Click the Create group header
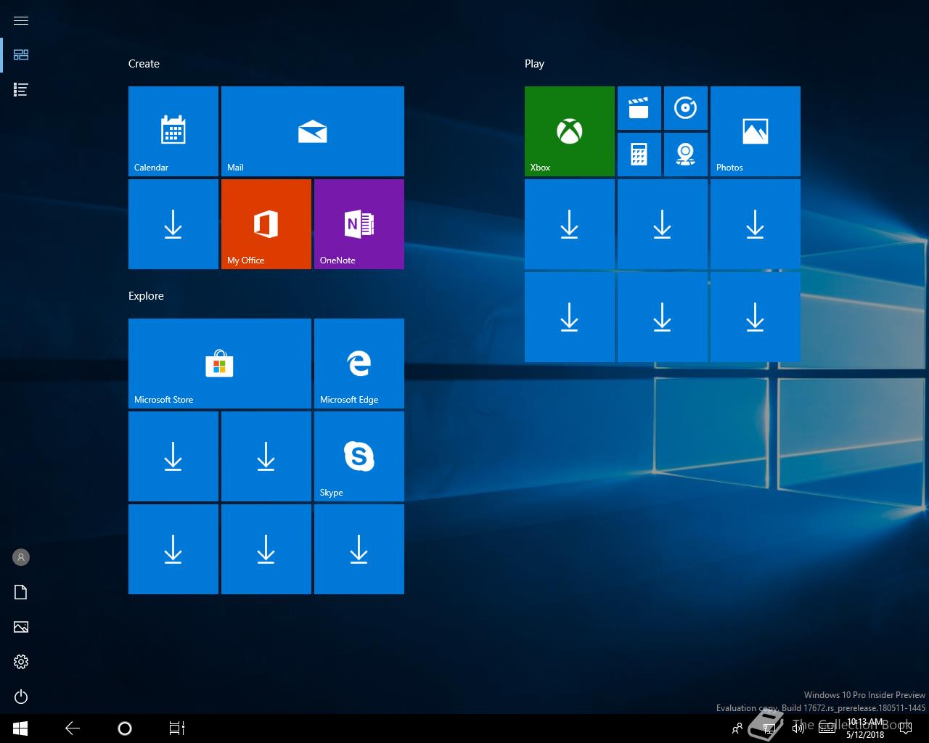Viewport: 929px width, 743px height. pyautogui.click(x=144, y=64)
